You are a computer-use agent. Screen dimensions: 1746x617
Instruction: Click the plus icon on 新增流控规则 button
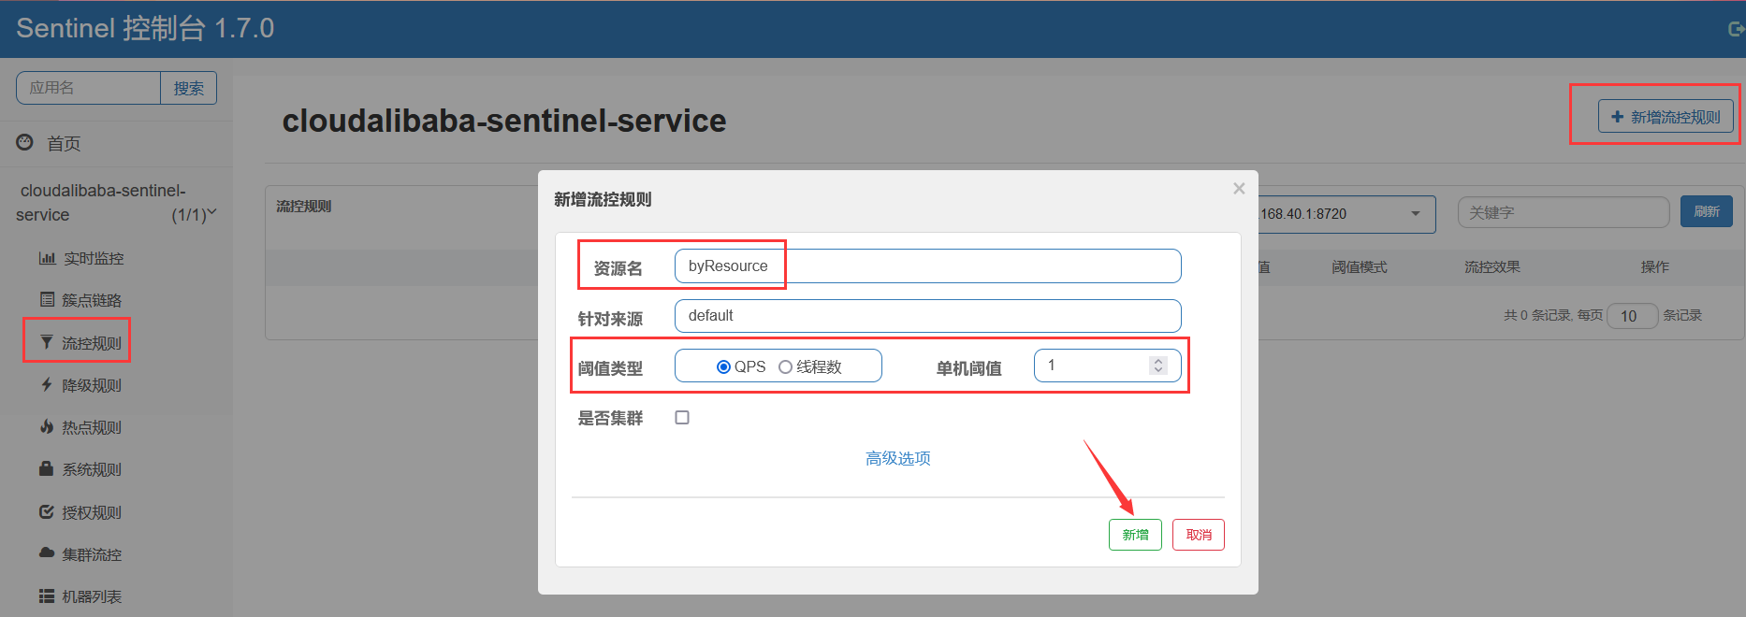tap(1617, 117)
